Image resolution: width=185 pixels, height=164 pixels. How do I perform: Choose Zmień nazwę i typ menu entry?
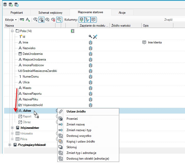(88, 130)
